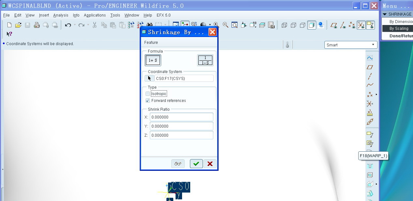Open the EFX 5.0 menu
This screenshot has height=201, width=413.
(x=164, y=15)
